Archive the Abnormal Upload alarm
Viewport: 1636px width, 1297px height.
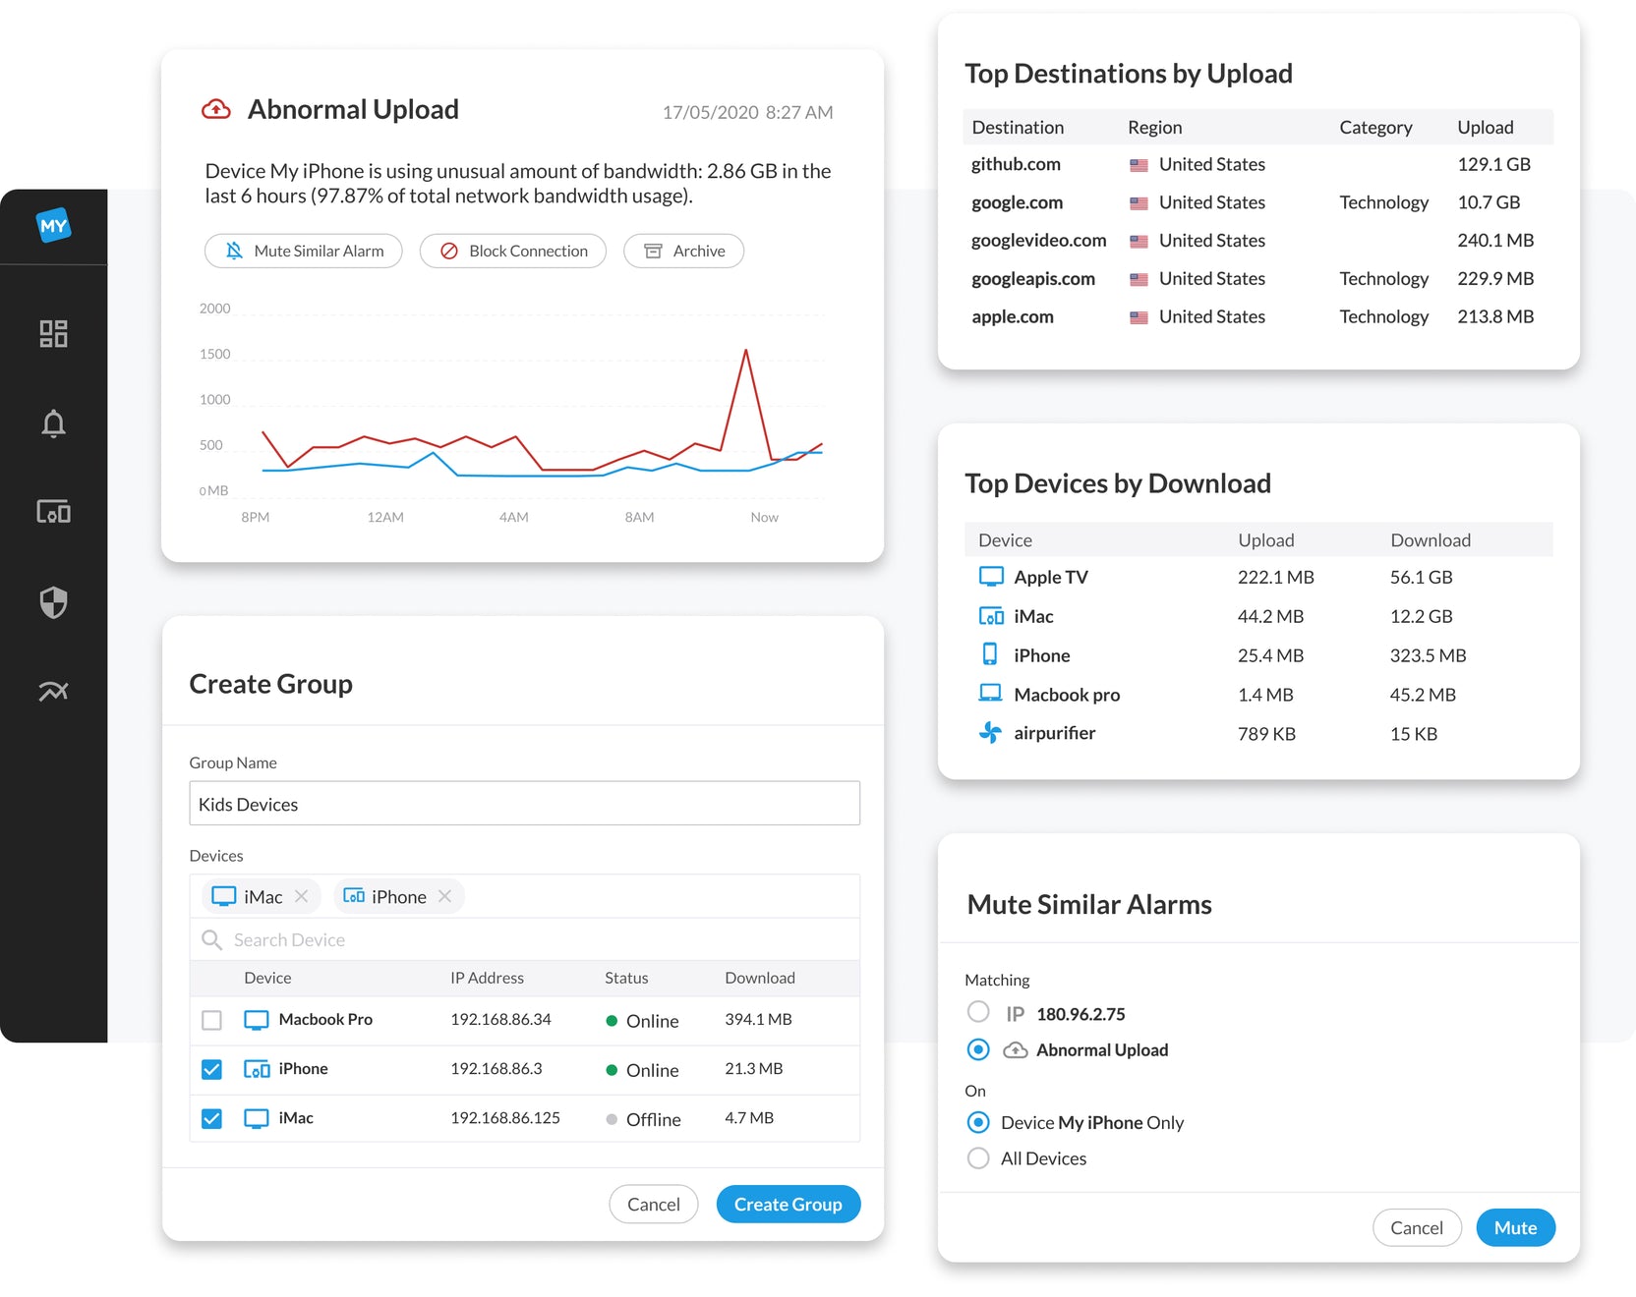684,252
